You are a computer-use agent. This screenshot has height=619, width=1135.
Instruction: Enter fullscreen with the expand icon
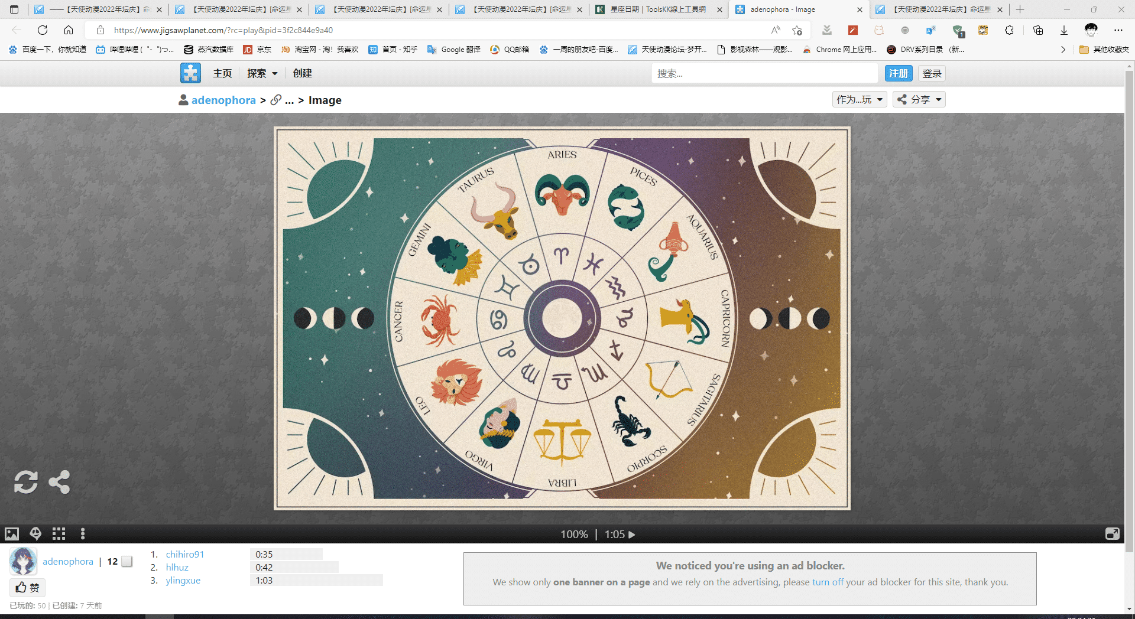point(1112,534)
